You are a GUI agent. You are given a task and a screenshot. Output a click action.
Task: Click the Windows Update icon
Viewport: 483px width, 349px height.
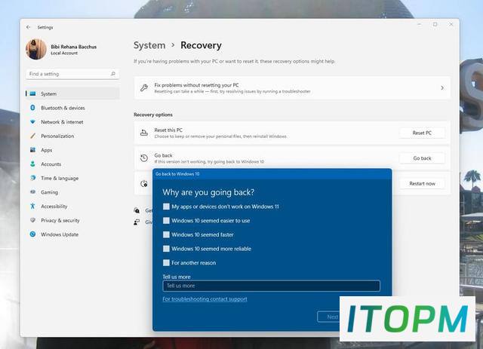[x=32, y=234]
